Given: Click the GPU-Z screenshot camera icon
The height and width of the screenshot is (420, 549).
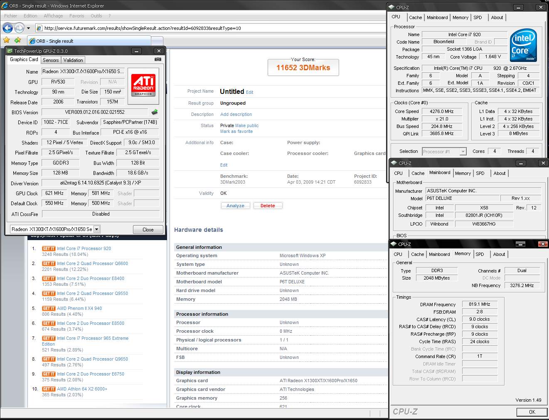Looking at the screenshot, I should click(x=158, y=59).
